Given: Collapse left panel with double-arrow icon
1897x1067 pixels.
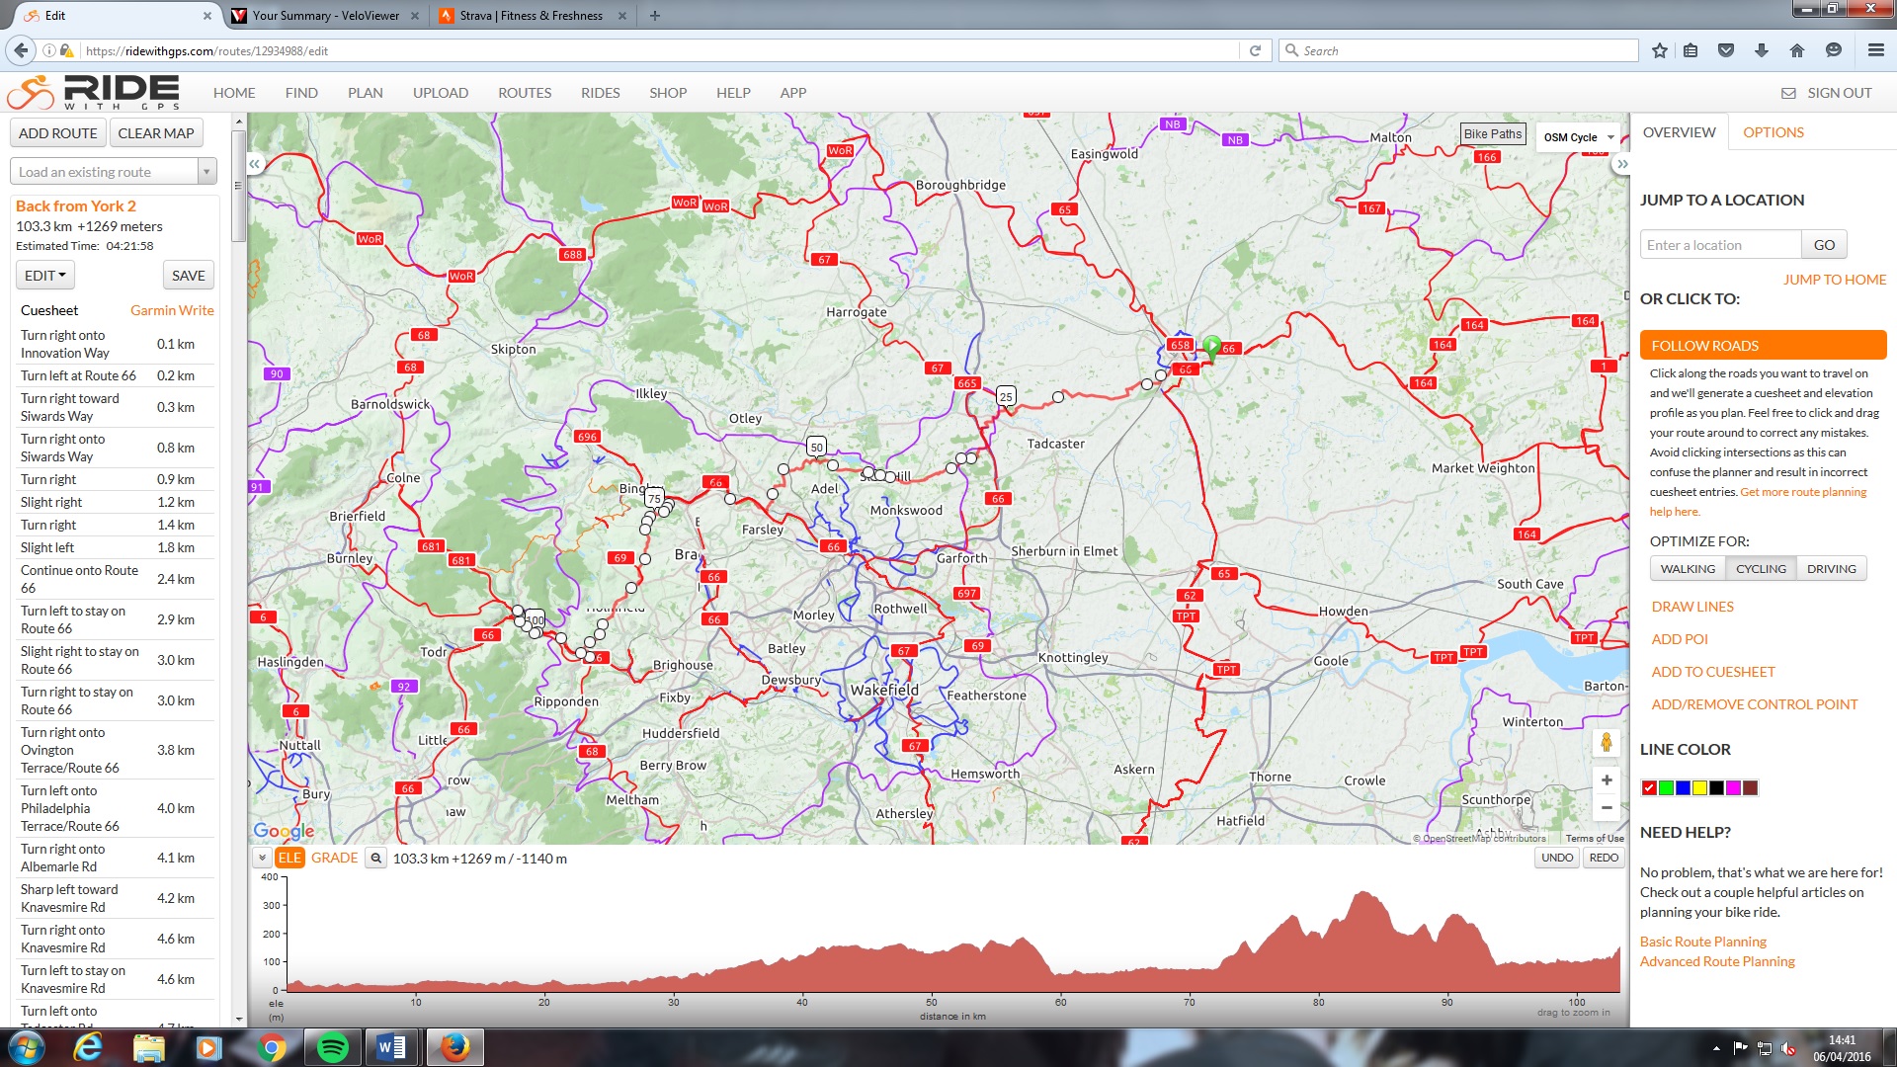Looking at the screenshot, I should coord(255,164).
